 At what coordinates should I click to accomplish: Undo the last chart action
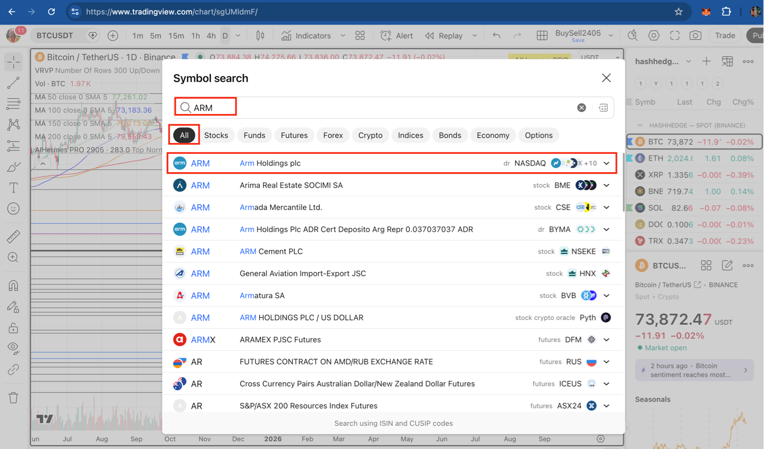click(496, 36)
